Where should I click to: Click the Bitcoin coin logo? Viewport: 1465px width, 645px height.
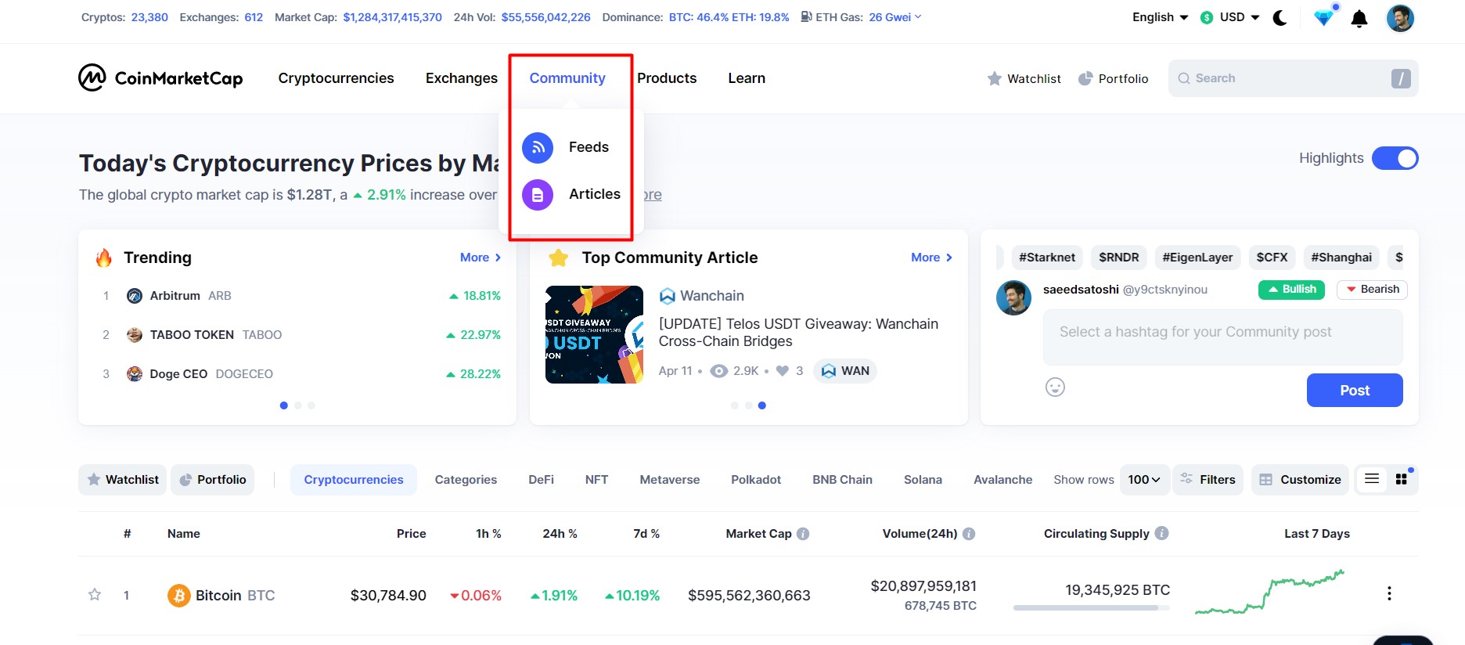click(x=178, y=596)
